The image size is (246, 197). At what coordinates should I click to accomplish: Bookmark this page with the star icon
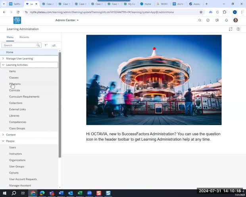201,12
